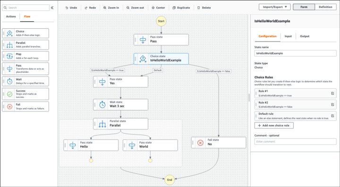Screen dimensions: 340x187
Task: Grab the drag handle of Choice item
Action: click(3, 33)
